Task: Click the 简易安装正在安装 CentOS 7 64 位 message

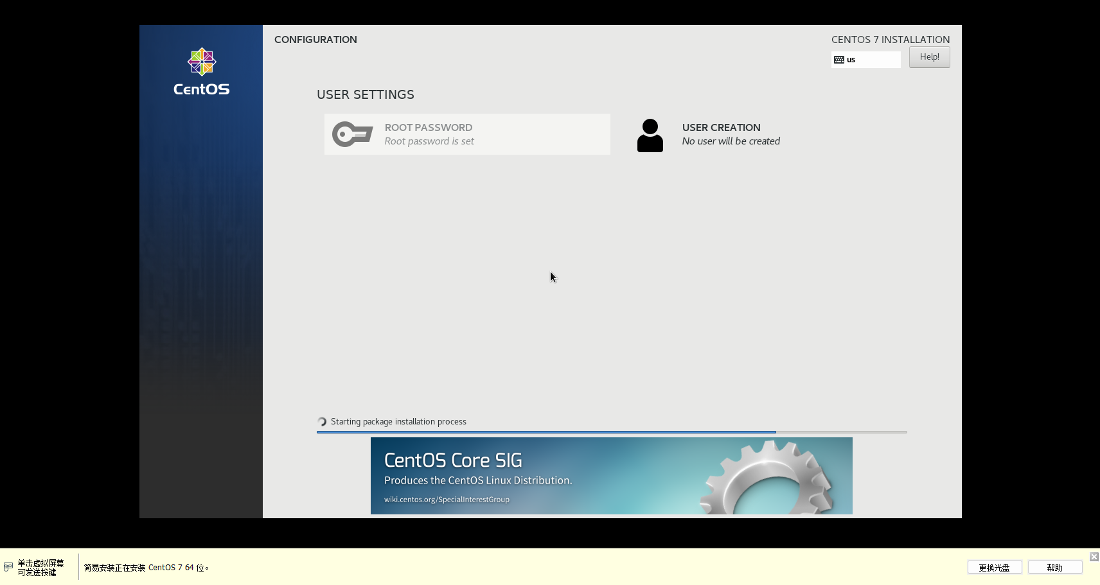Action: pyautogui.click(x=146, y=568)
